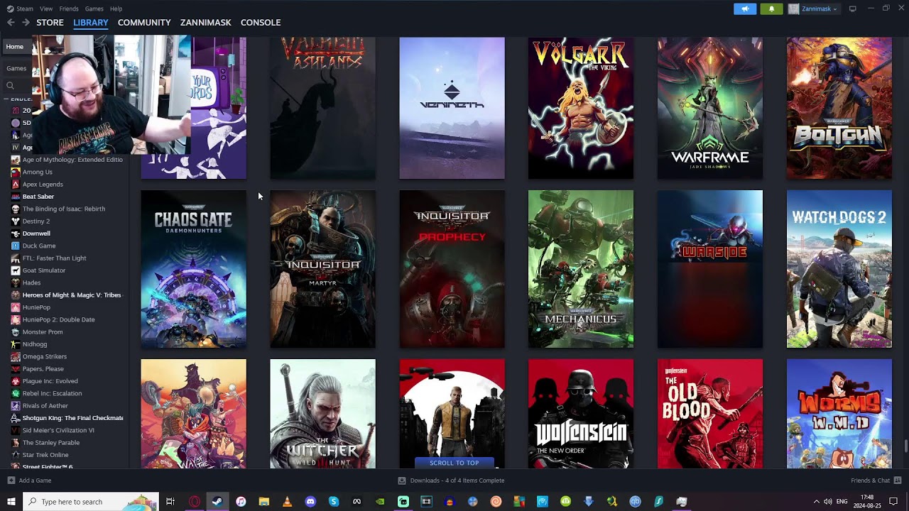This screenshot has width=909, height=511.
Task: Open the CONSOLE tab
Action: coord(261,23)
